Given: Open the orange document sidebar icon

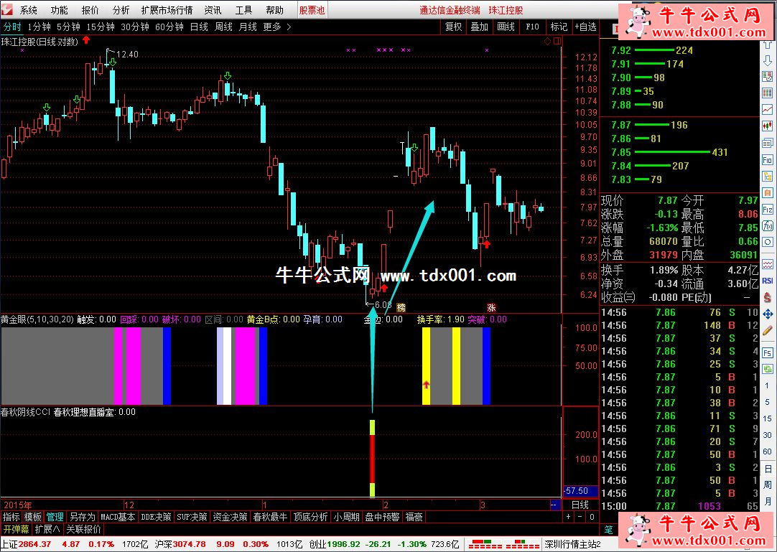Looking at the screenshot, I should tap(768, 193).
